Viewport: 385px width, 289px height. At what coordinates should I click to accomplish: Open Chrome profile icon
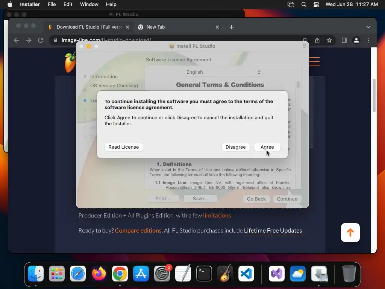point(356,40)
